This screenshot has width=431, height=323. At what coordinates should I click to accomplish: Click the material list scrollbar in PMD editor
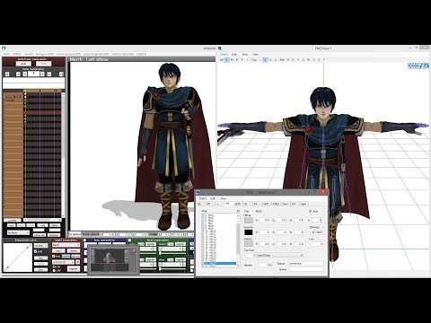[238, 240]
